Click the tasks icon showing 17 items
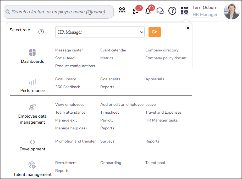 pos(135,11)
